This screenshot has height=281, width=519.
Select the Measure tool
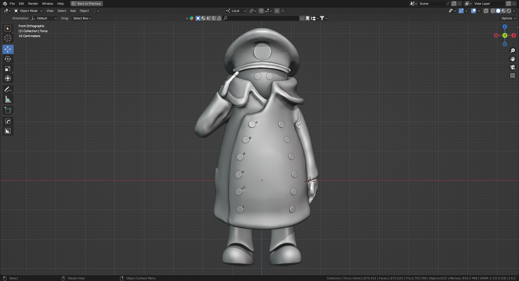pos(8,99)
